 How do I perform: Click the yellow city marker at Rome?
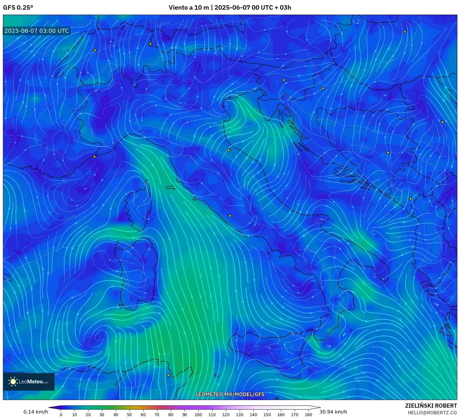click(x=230, y=216)
